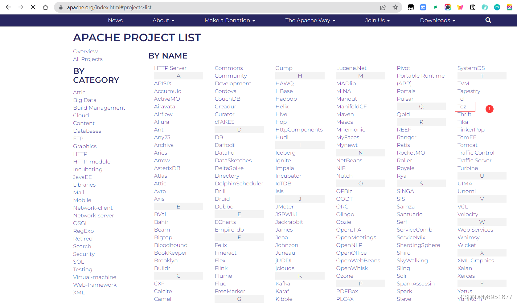Open the Kafka project link
This screenshot has width=517, height=303.
(283, 284)
